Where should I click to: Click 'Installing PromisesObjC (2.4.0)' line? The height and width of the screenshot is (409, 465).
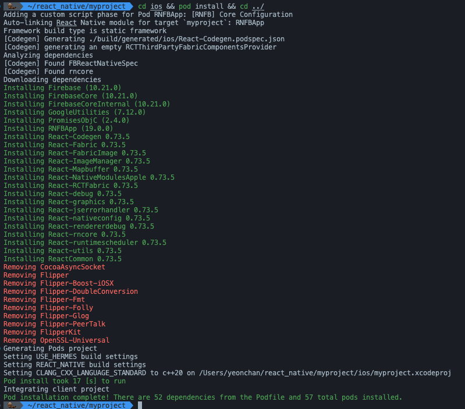[x=66, y=120]
